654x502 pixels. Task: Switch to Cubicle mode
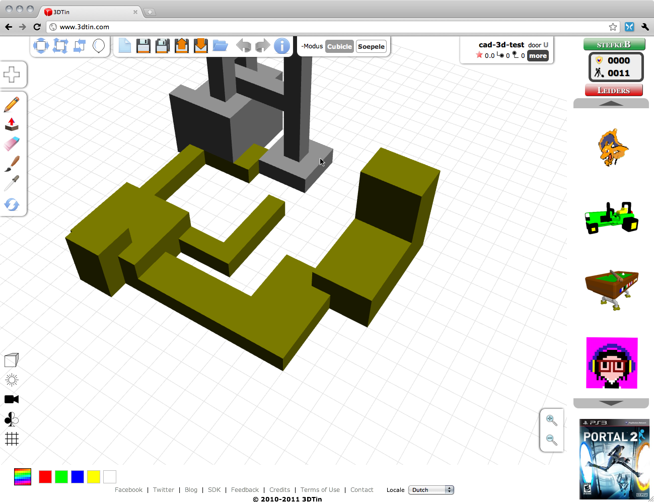[x=339, y=46]
